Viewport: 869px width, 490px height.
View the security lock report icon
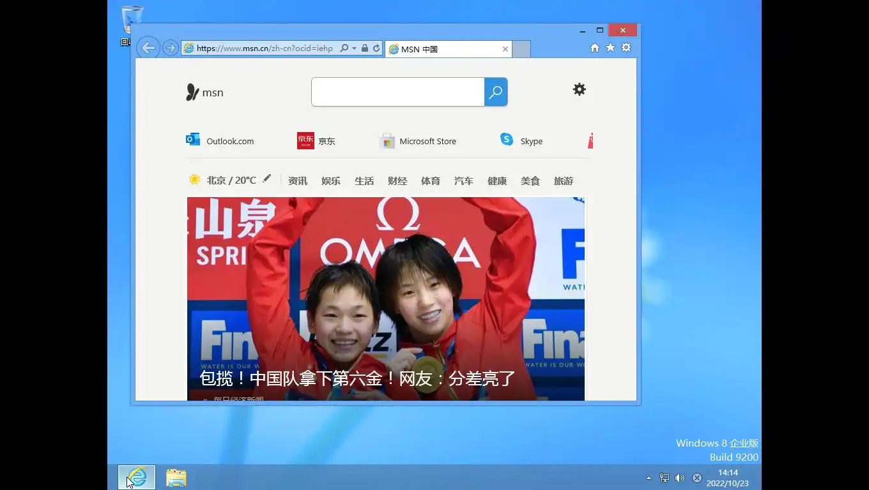pos(365,48)
